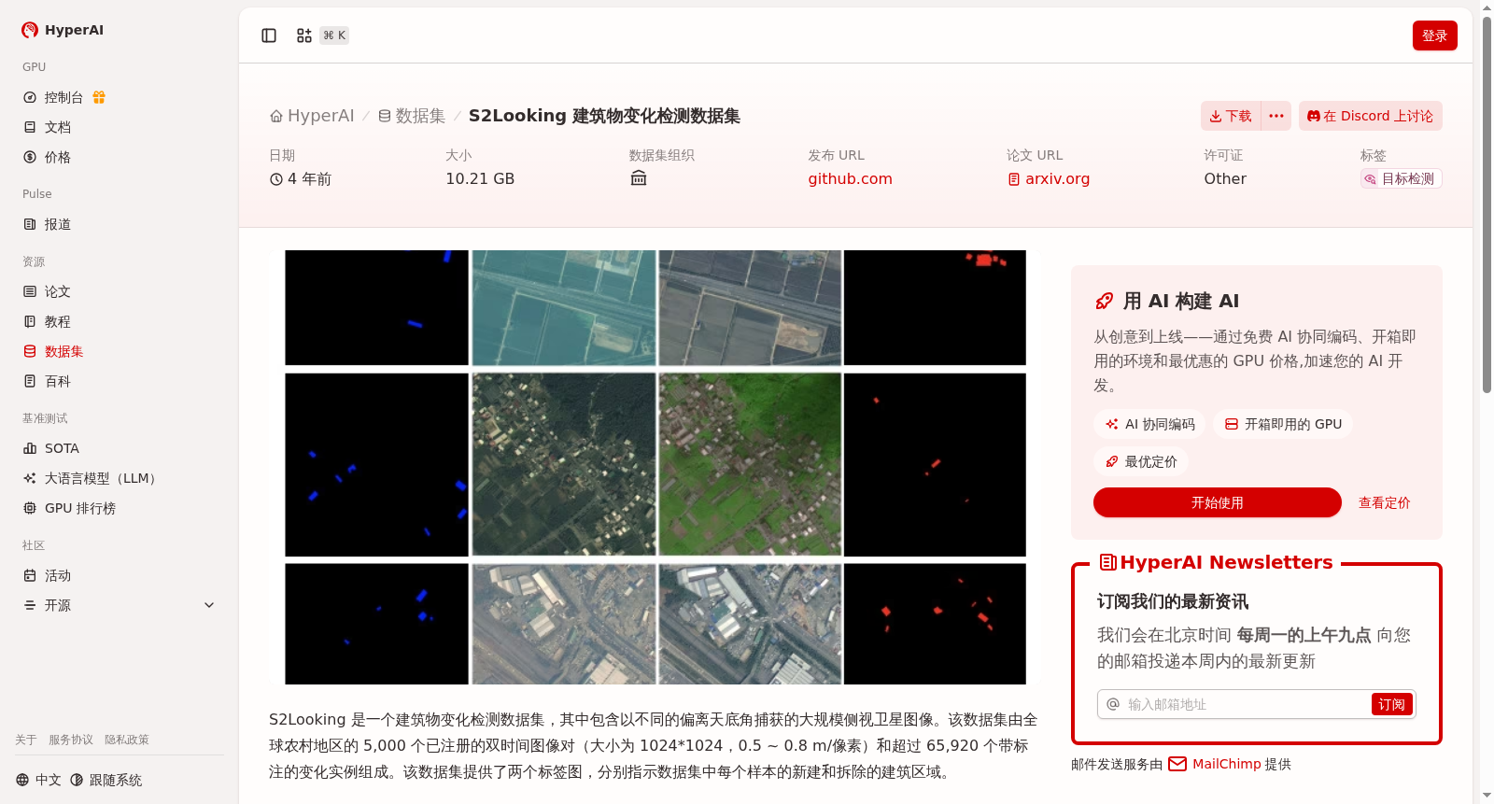Open the 跟随系统 theme selector
Viewport: 1494px width, 804px height.
click(x=106, y=780)
